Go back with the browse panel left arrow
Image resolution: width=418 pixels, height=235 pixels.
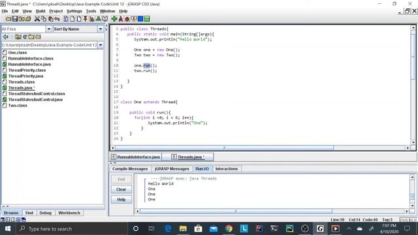coord(5,37)
